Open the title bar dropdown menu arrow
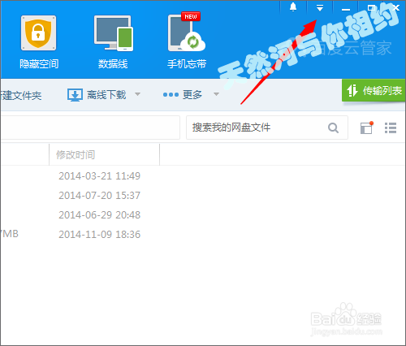 point(320,8)
